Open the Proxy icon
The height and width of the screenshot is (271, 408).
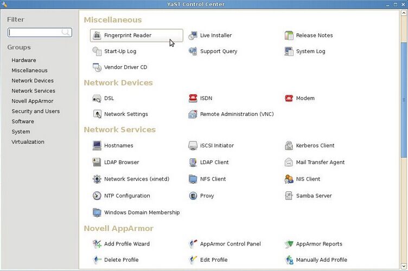(193, 196)
